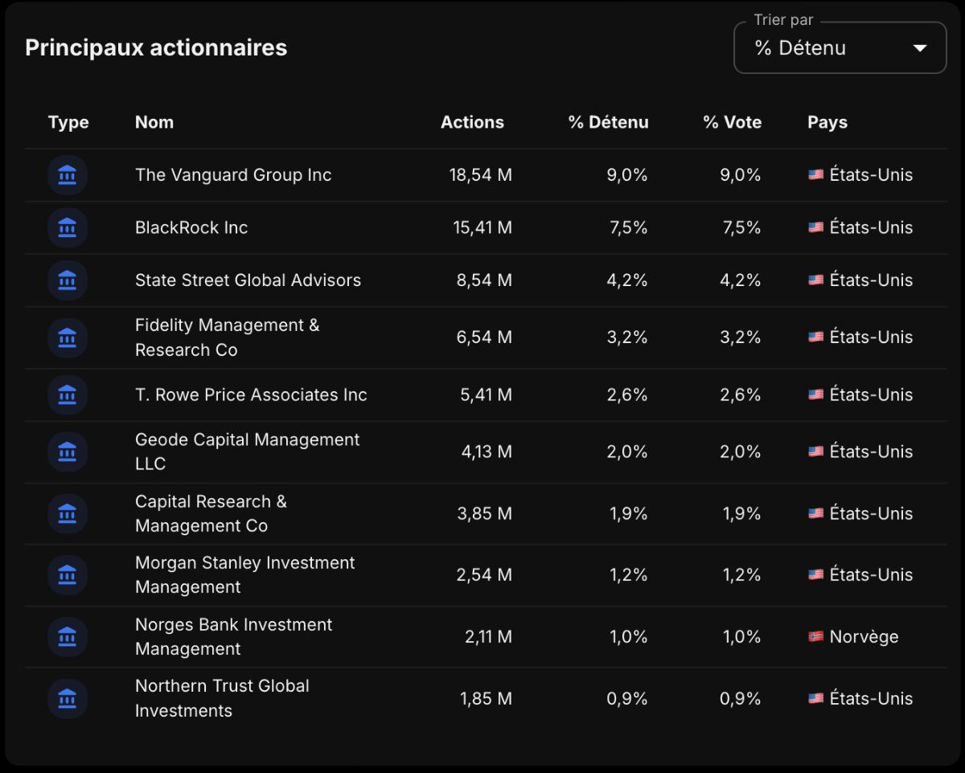Screen dimensions: 965x773
Task: Click the 2,11 M shares value
Action: [x=488, y=636]
